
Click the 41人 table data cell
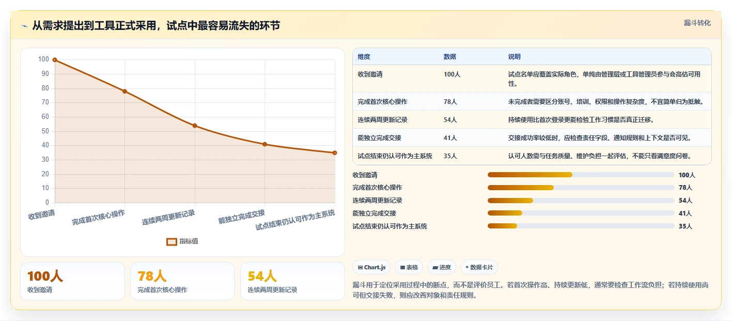point(450,138)
